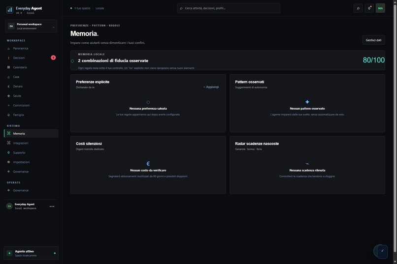Click the Locale breadcrumb

coord(100,8)
